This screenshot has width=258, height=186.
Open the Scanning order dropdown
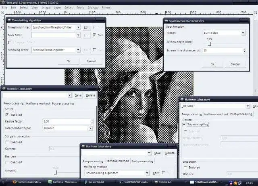pyautogui.click(x=78, y=50)
